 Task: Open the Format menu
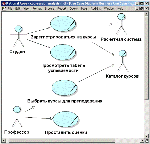click(37, 9)
